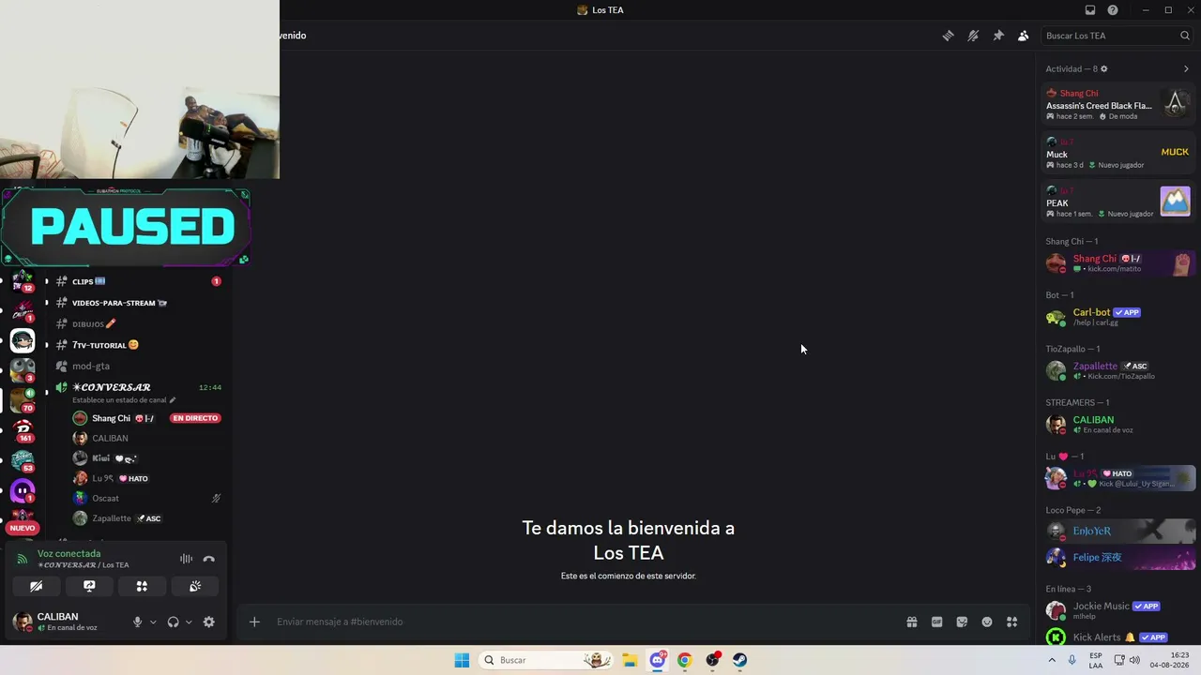
Task: Open the videos-para-stream channel
Action: (x=138, y=303)
